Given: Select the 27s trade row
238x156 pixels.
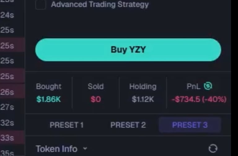Looking at the screenshot, I should [7, 107].
